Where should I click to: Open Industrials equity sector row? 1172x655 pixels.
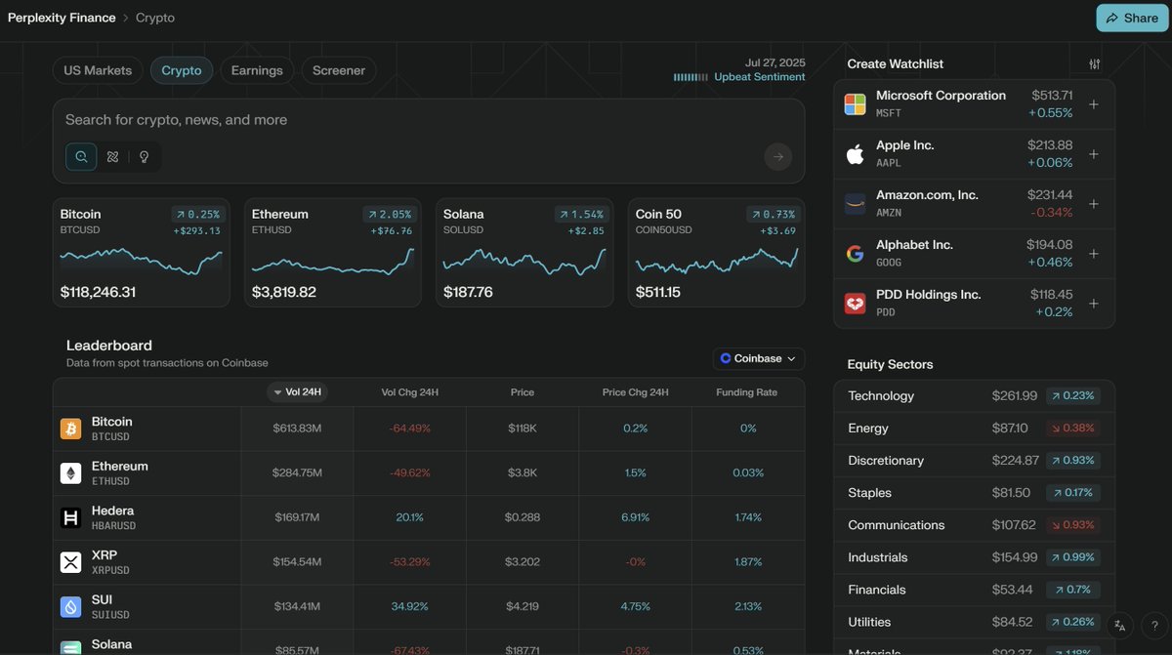click(975, 557)
